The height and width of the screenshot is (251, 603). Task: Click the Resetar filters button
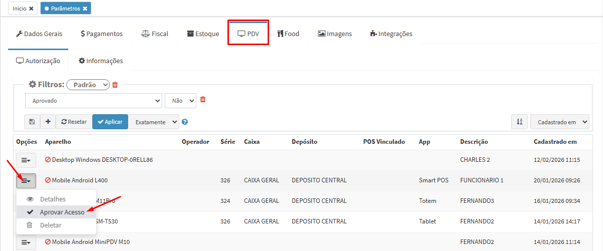[x=74, y=122]
